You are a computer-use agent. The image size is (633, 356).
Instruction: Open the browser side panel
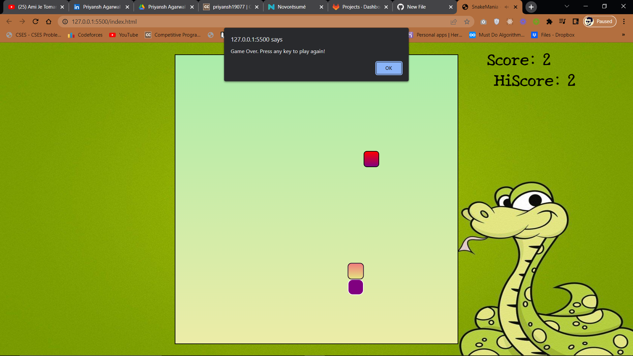[576, 21]
